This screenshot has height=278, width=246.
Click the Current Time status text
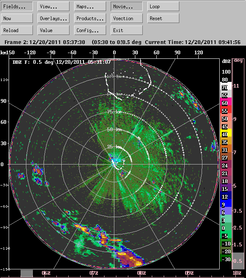click(193, 42)
